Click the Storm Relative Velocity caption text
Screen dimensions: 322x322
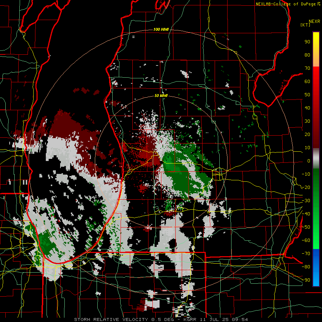click(x=161, y=319)
